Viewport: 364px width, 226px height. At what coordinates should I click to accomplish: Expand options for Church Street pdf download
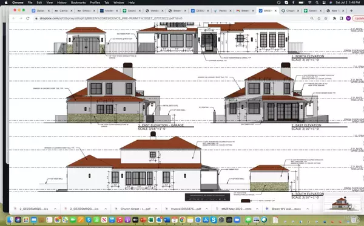156,209
